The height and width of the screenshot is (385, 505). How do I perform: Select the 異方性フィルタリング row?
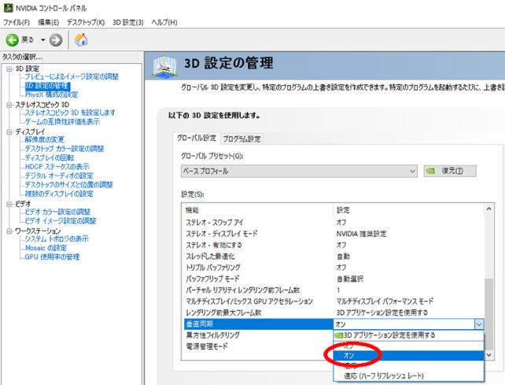click(259, 335)
